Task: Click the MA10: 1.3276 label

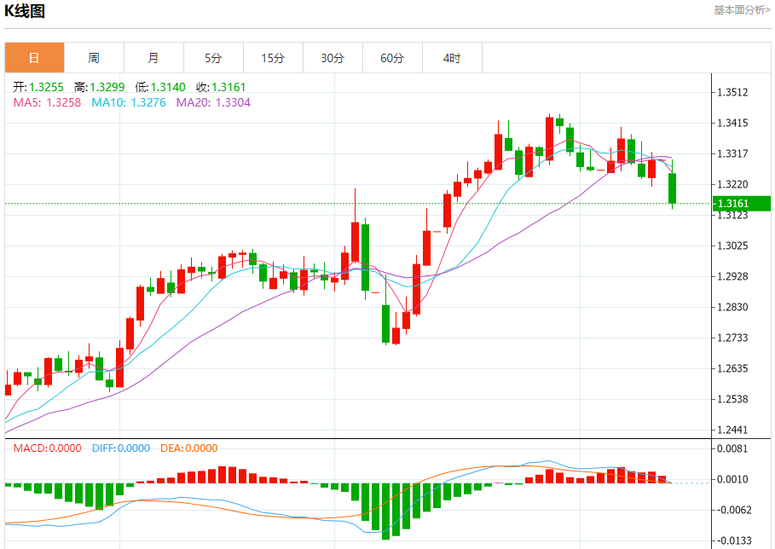Action: (x=129, y=103)
